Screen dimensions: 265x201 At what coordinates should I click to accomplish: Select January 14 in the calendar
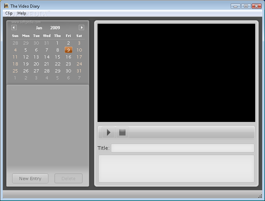coord(47,57)
